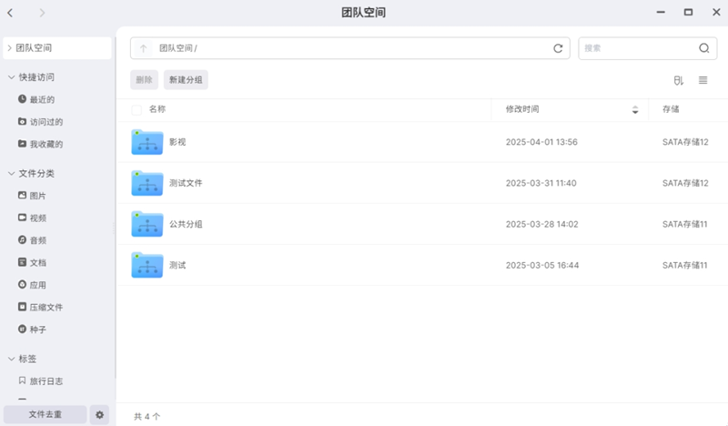Collapse the 快捷访问 section

click(12, 77)
